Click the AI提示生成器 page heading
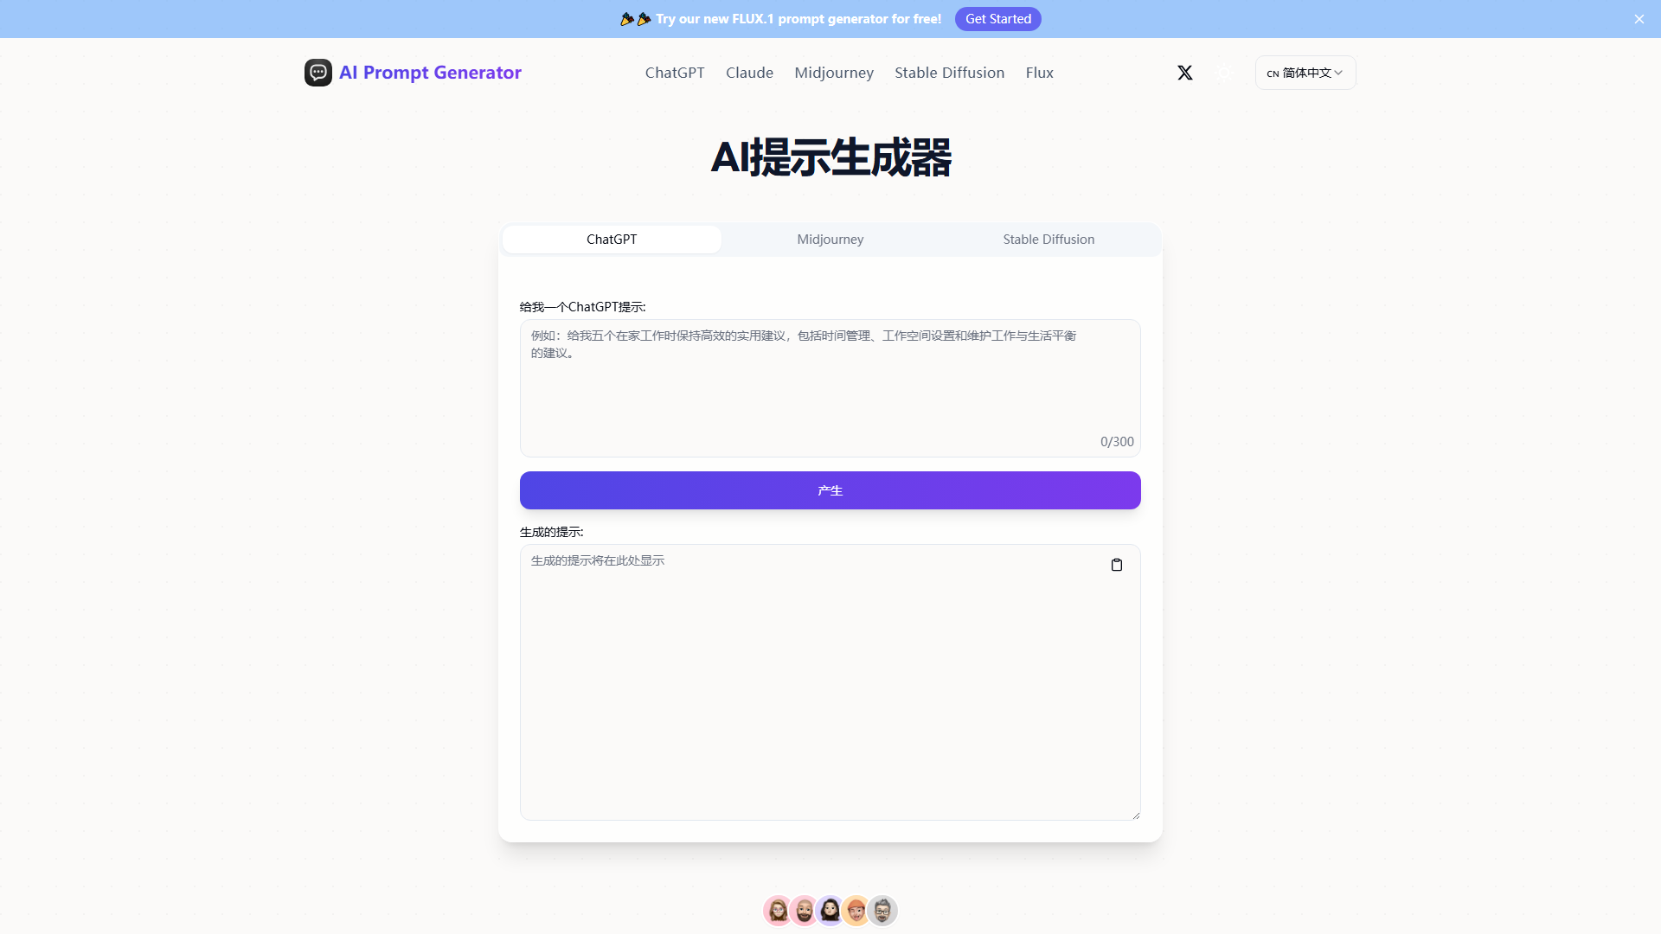Screen dimensions: 1661x934 pyautogui.click(x=830, y=158)
